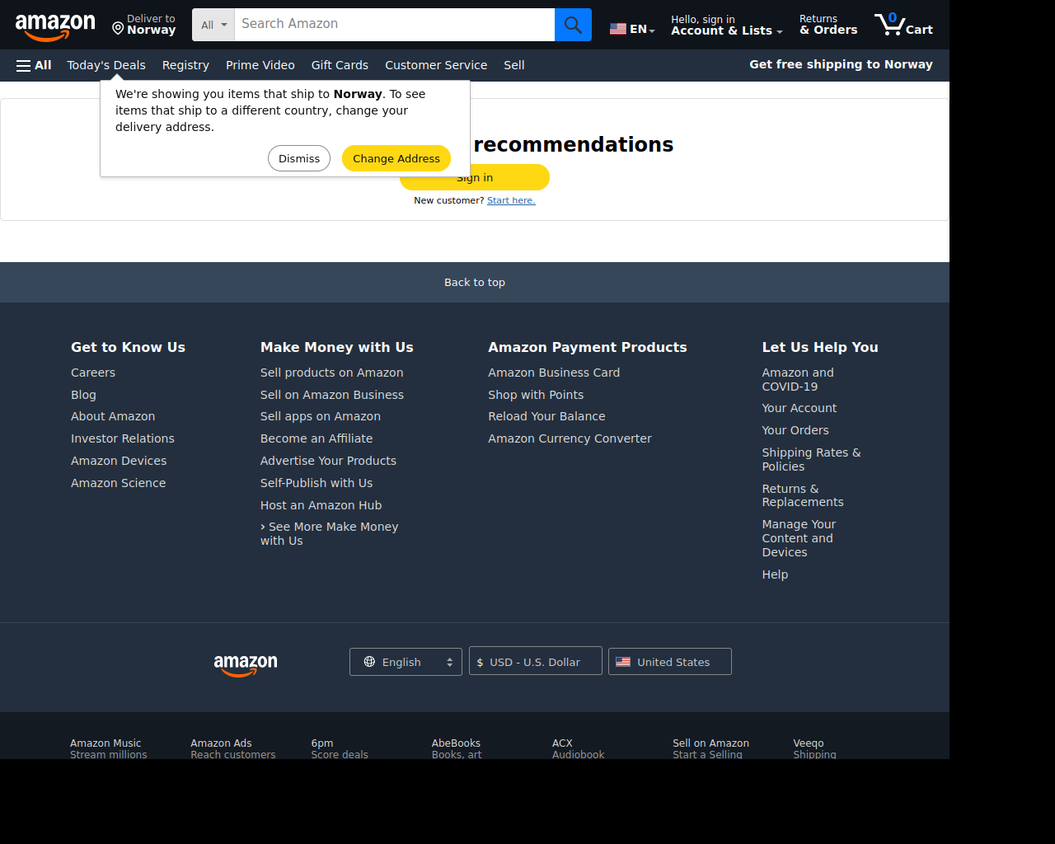Click Reload Your Balance
The image size is (1055, 844).
(x=546, y=416)
